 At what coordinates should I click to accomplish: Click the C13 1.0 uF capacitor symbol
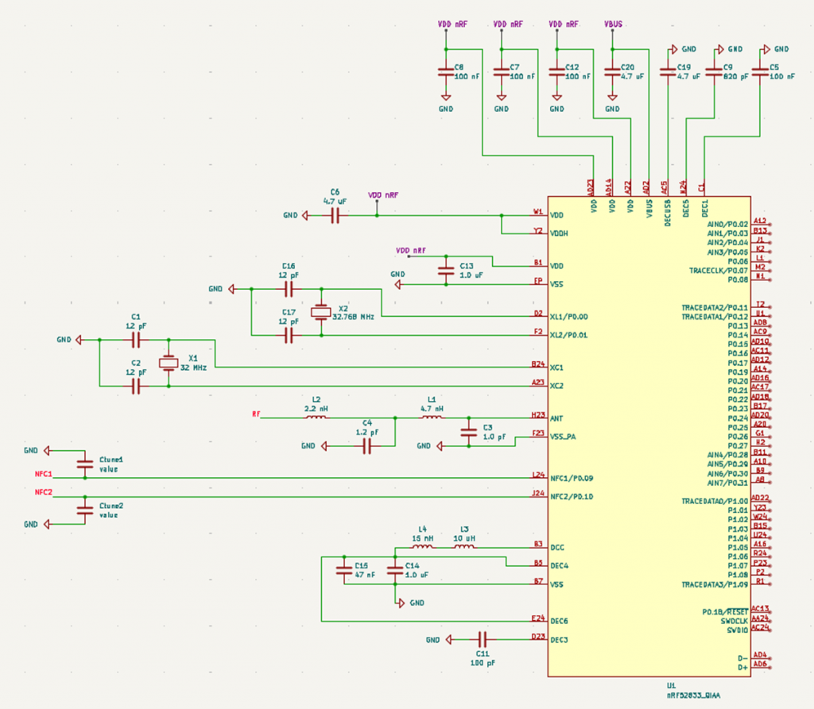(445, 271)
